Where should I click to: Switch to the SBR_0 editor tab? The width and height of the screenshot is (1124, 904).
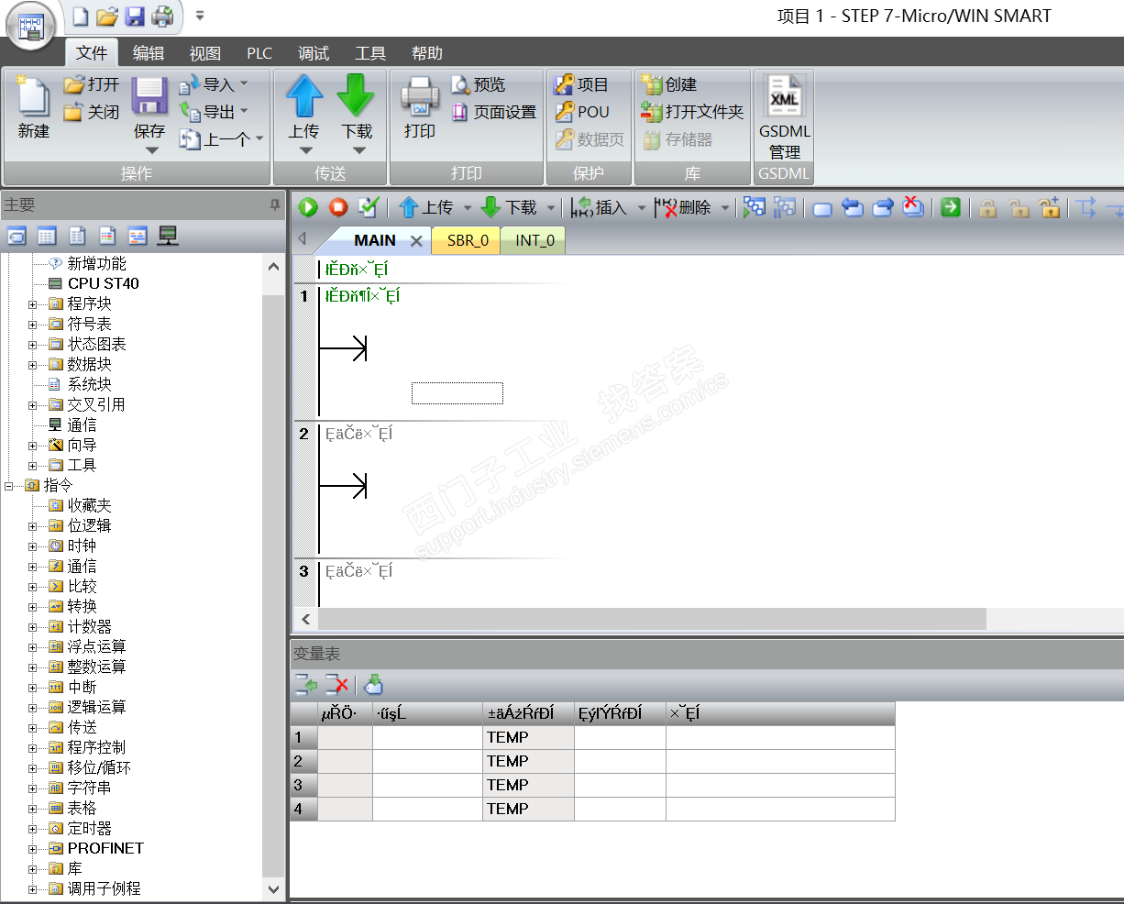tap(468, 240)
